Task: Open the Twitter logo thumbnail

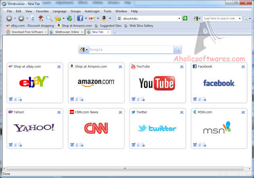Action: [x=157, y=128]
